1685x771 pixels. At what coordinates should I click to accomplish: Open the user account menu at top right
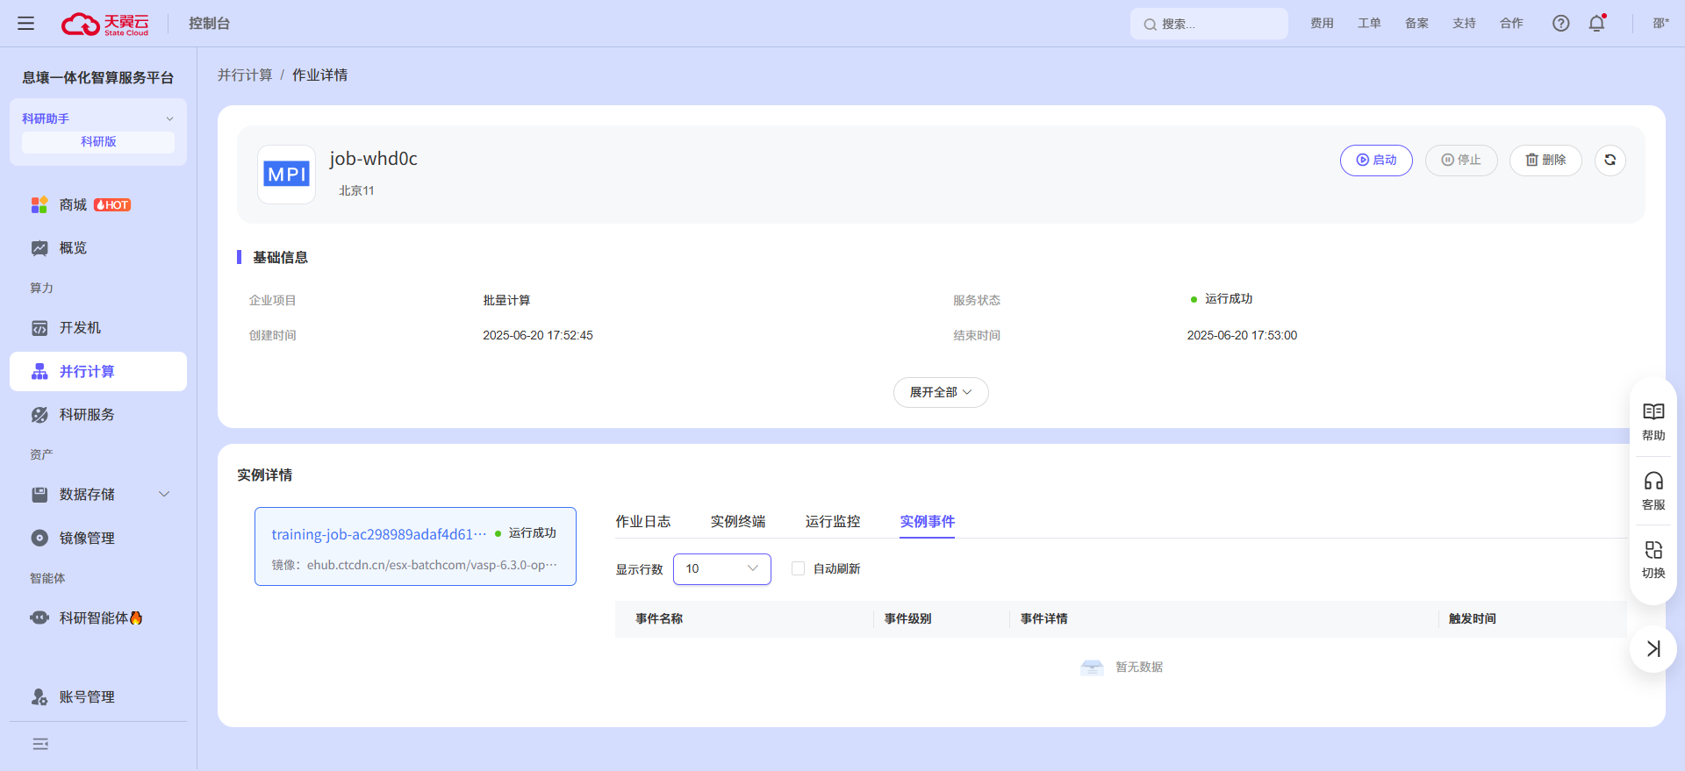point(1660,24)
